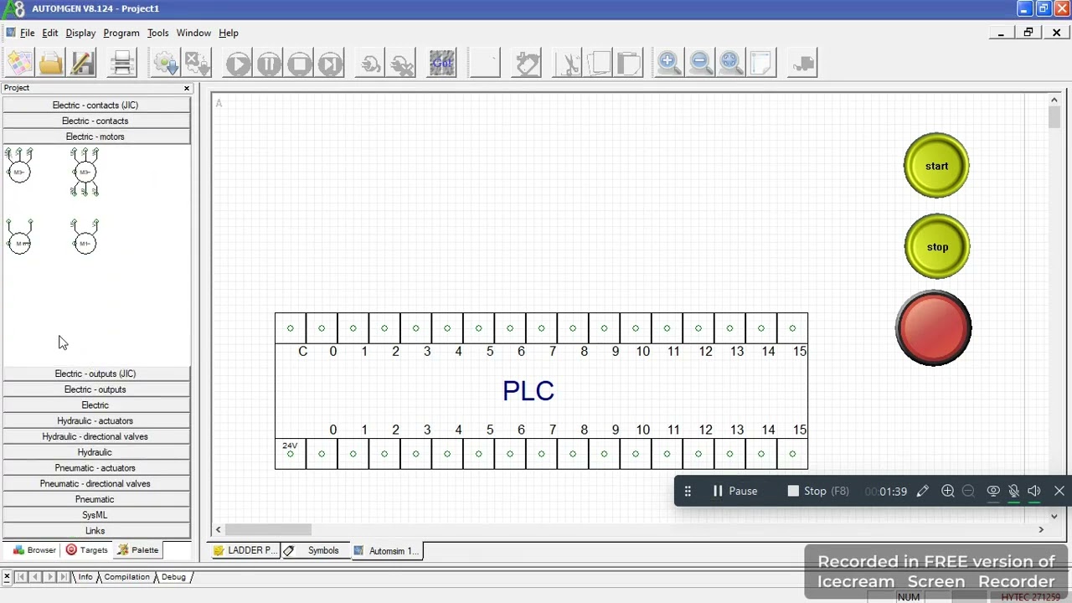Click the Cut scissors icon
The image size is (1072, 603).
569,64
